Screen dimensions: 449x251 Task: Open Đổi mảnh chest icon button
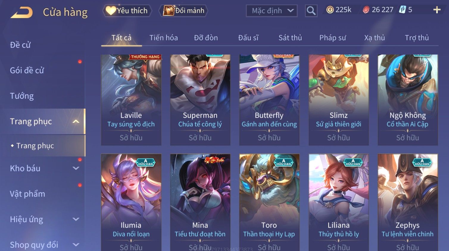(x=185, y=11)
